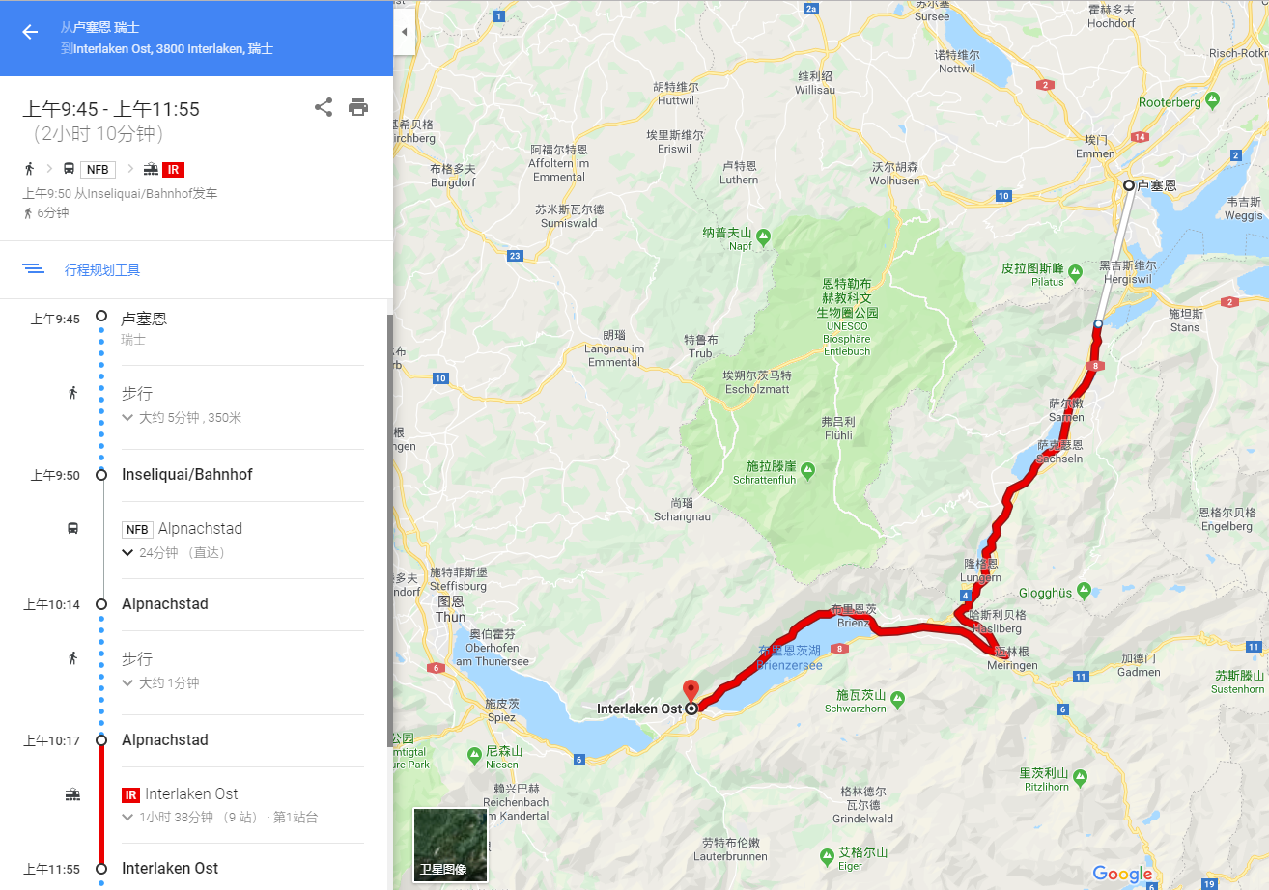The image size is (1269, 890).
Task: Expand the 大约 1分钟 walking step
Action: coord(160,683)
